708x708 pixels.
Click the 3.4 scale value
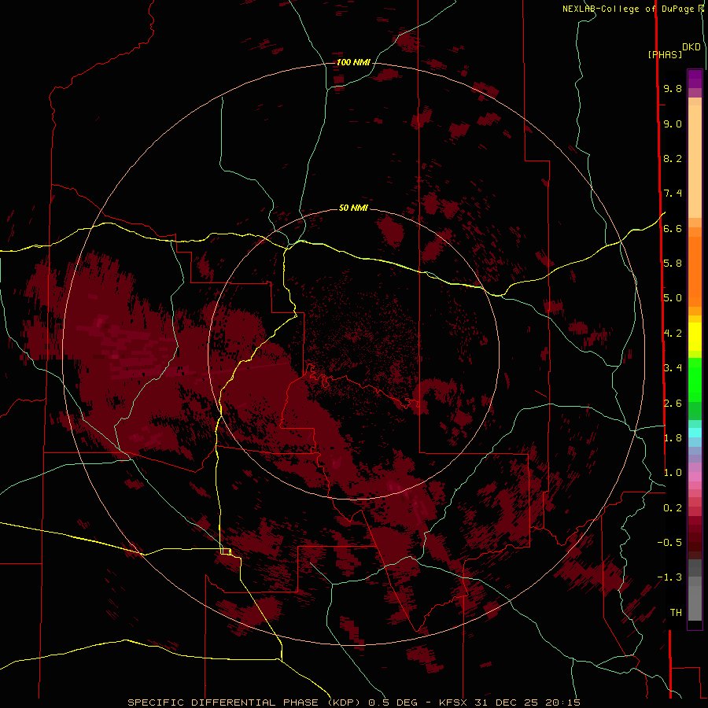pos(673,368)
